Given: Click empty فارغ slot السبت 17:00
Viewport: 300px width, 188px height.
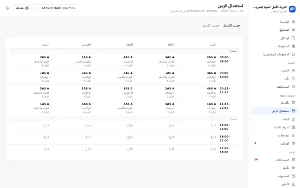Looking at the screenshot, I should click(x=46, y=148).
